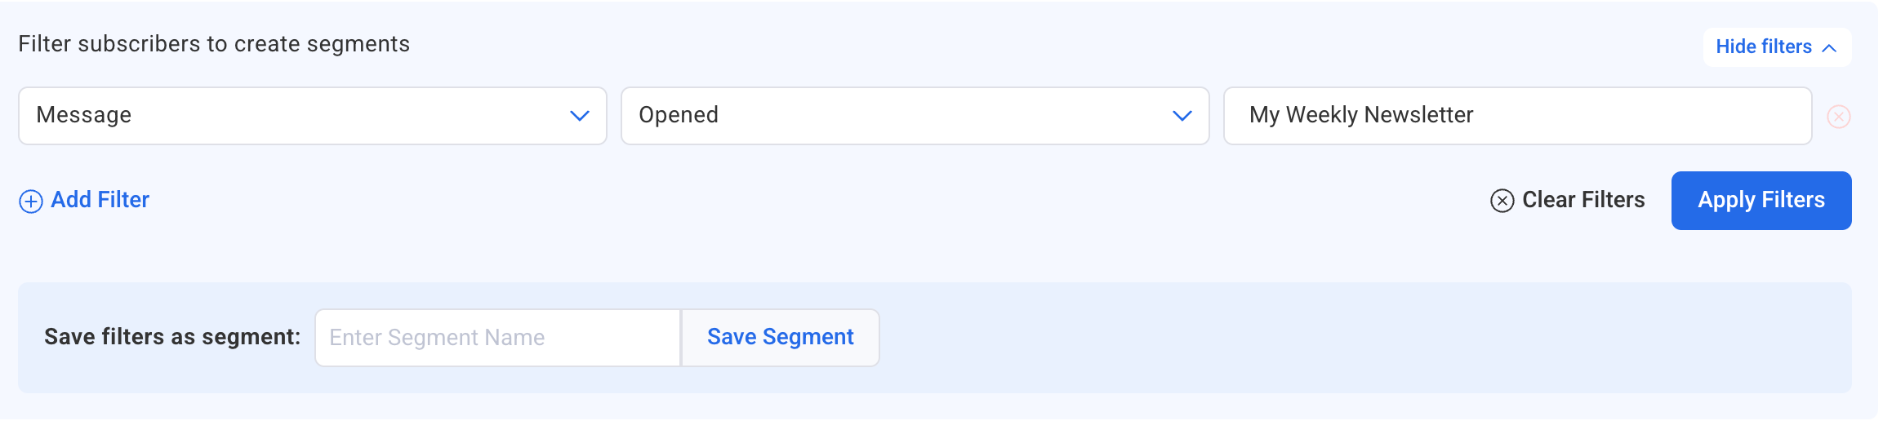1883x421 pixels.
Task: Click the circled X icon beside Clear Filters
Action: pyautogui.click(x=1502, y=201)
